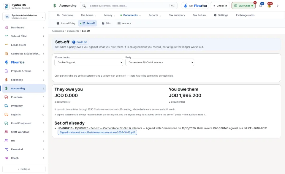Expand The books menu
Screen dimensions: 285x174
click(88, 15)
